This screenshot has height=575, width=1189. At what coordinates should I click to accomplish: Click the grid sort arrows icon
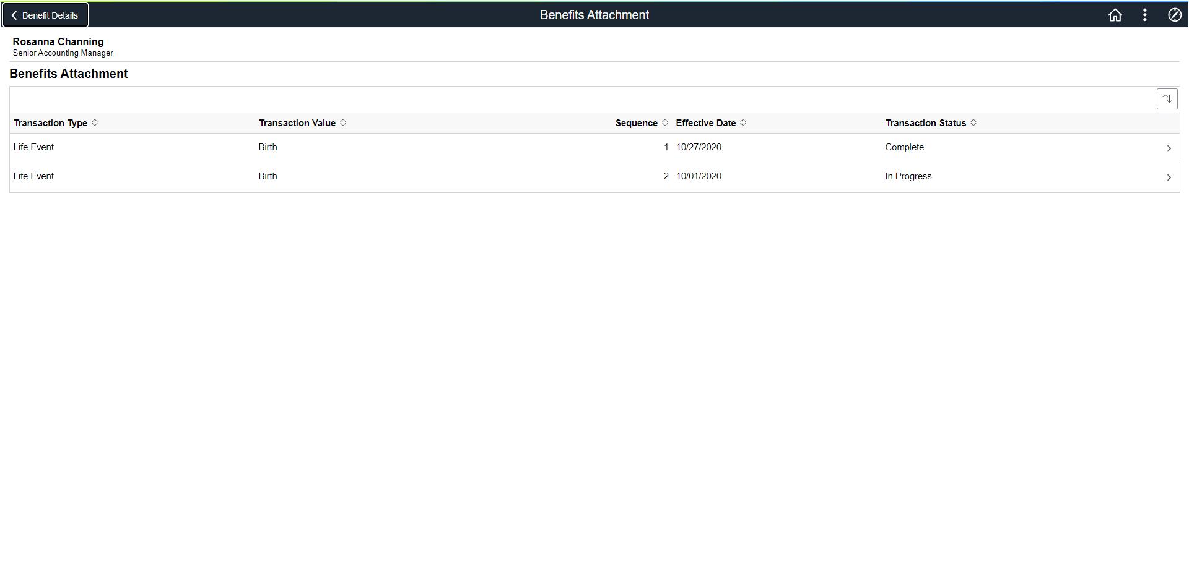click(x=1167, y=98)
